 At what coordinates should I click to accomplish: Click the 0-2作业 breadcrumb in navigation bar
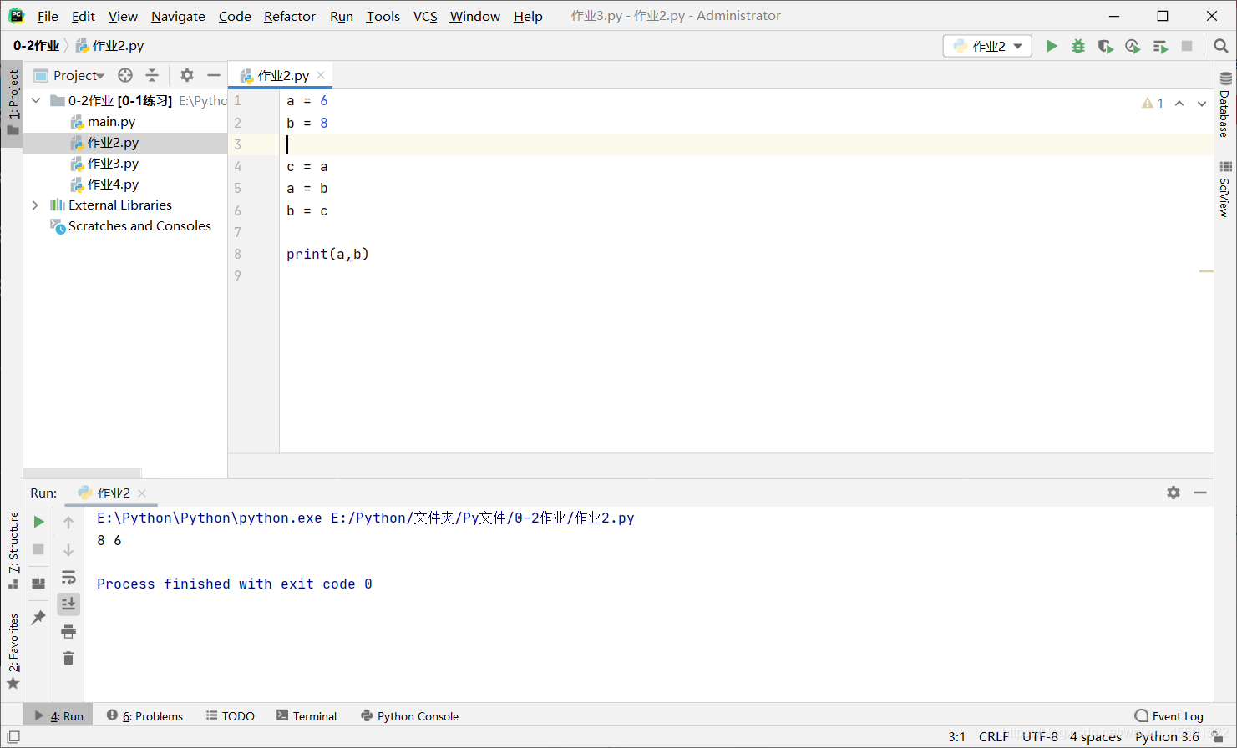(x=36, y=46)
